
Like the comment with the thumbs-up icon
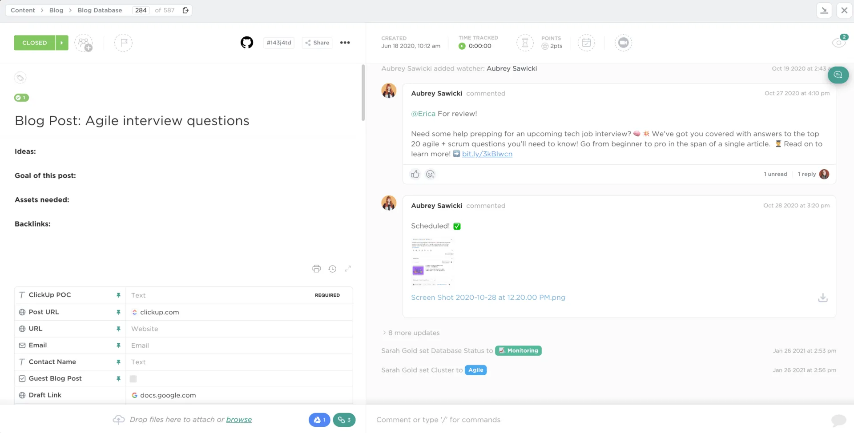pos(415,174)
